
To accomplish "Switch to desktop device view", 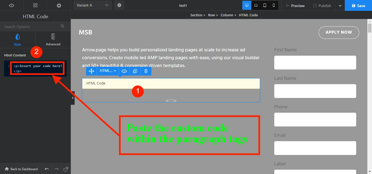I will tap(247, 5).
